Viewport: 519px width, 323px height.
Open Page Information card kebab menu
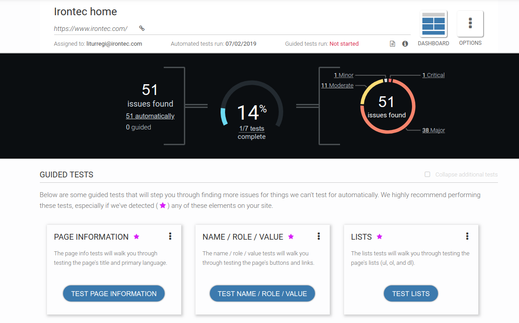[170, 236]
